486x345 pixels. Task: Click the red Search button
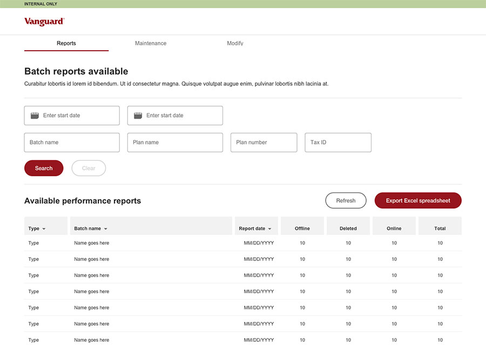(x=44, y=168)
